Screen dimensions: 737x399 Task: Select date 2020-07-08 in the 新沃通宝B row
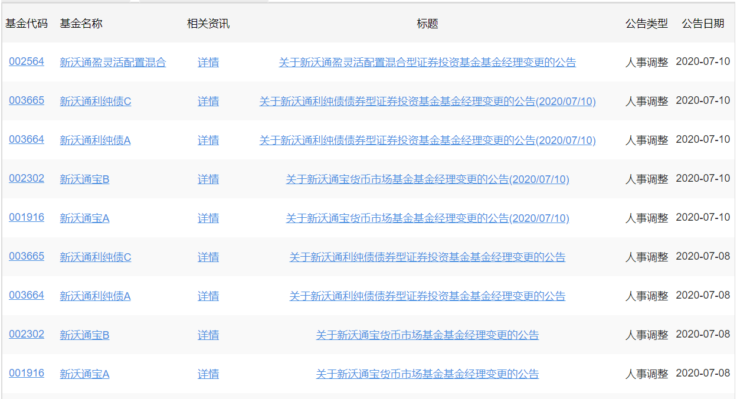(703, 334)
